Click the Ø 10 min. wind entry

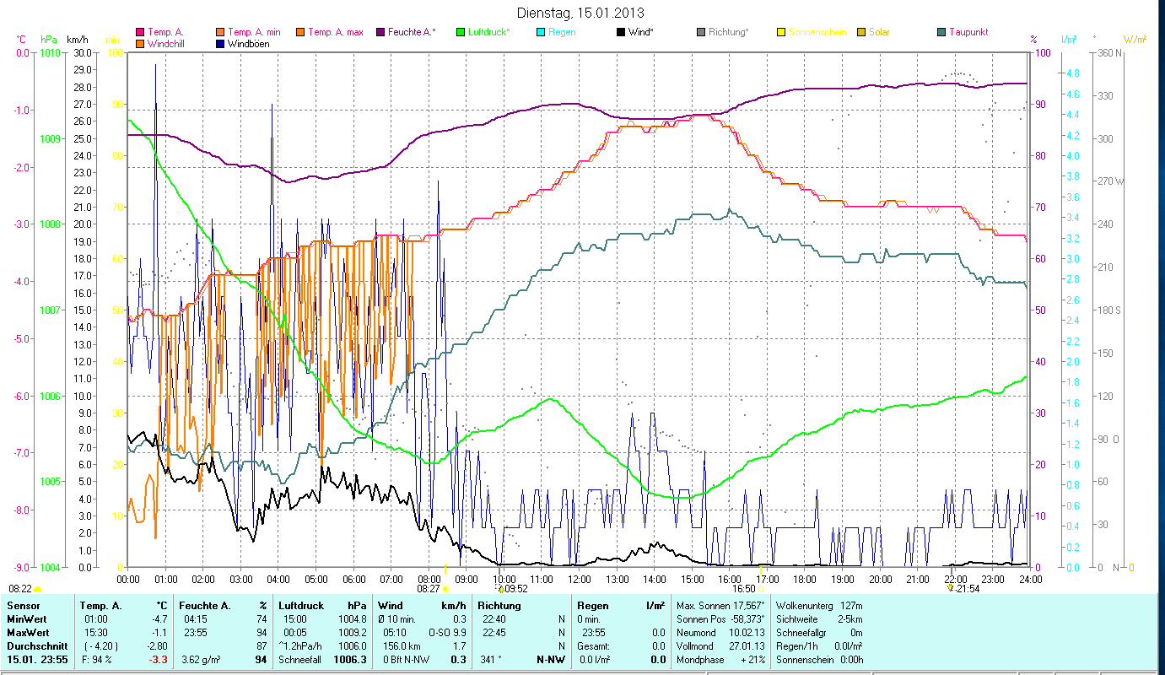(398, 619)
